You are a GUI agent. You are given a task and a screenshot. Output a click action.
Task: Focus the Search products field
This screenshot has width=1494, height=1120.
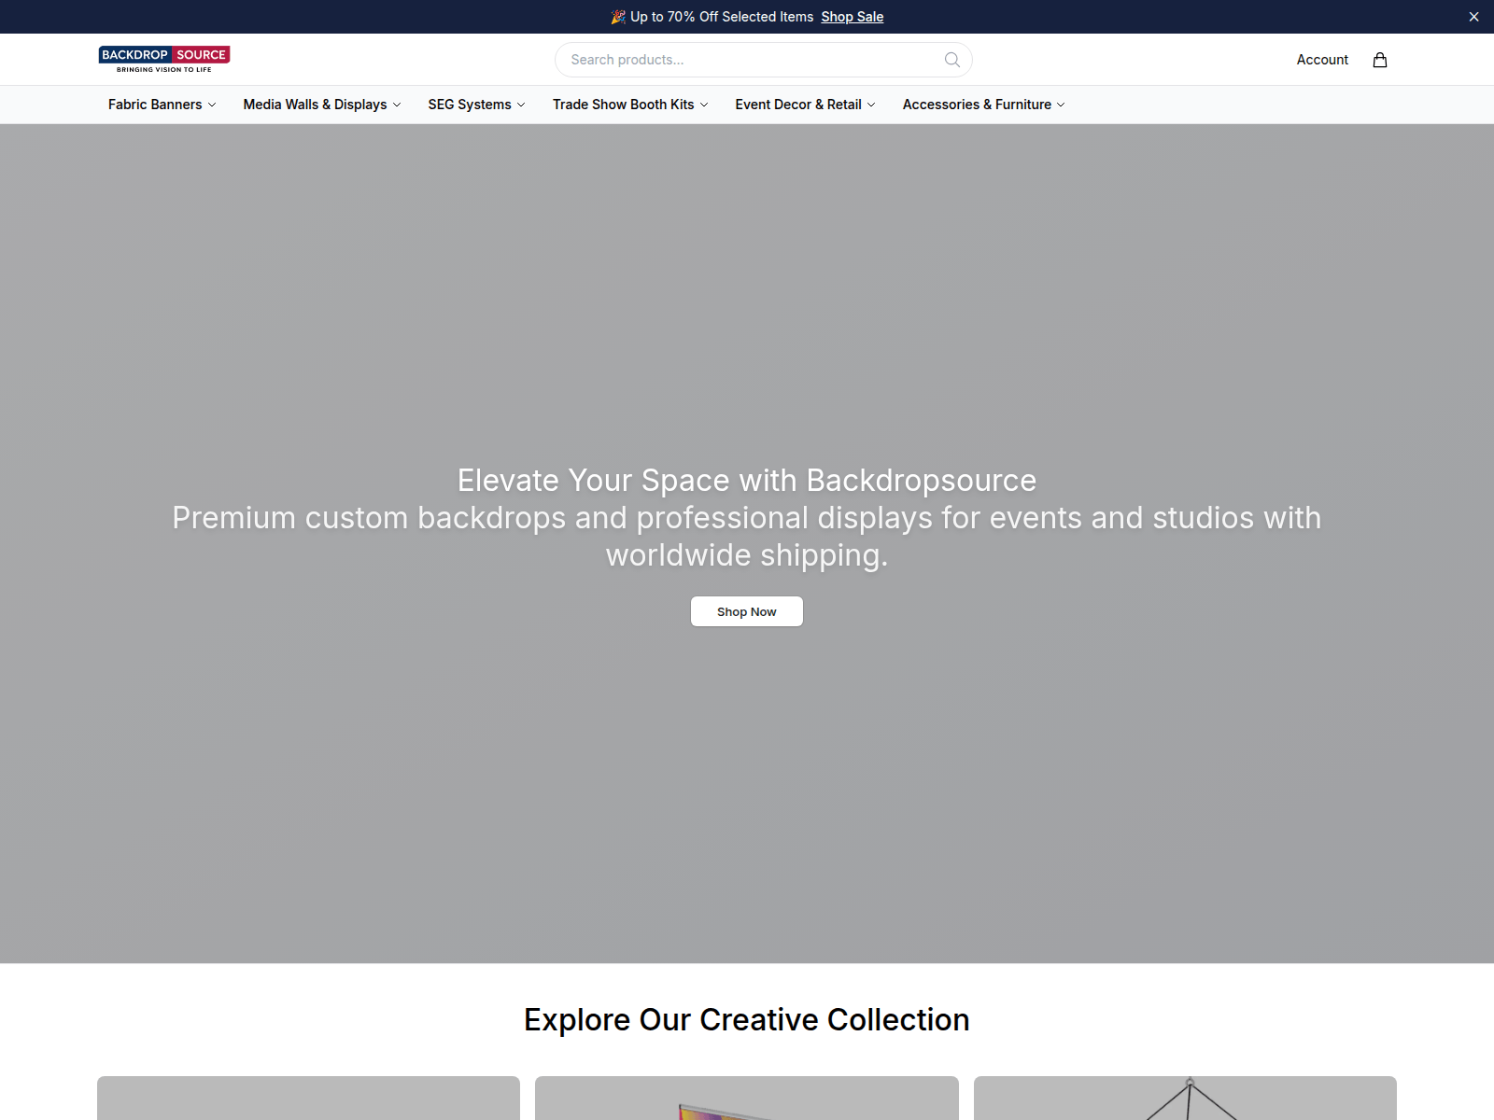coord(764,60)
